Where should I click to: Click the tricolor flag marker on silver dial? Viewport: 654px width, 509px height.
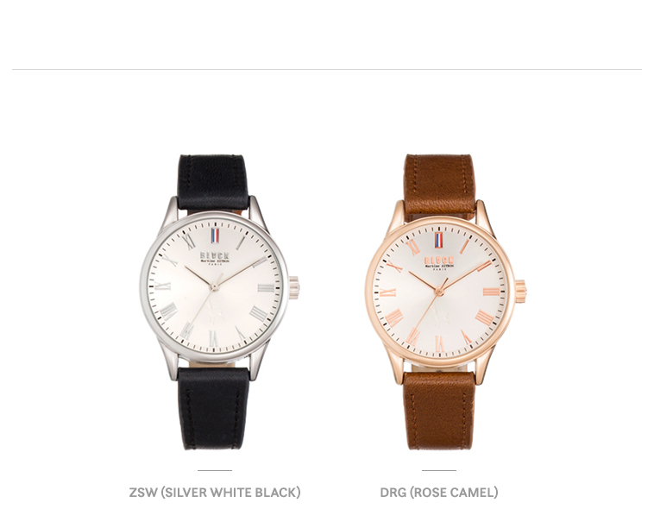pyautogui.click(x=215, y=236)
